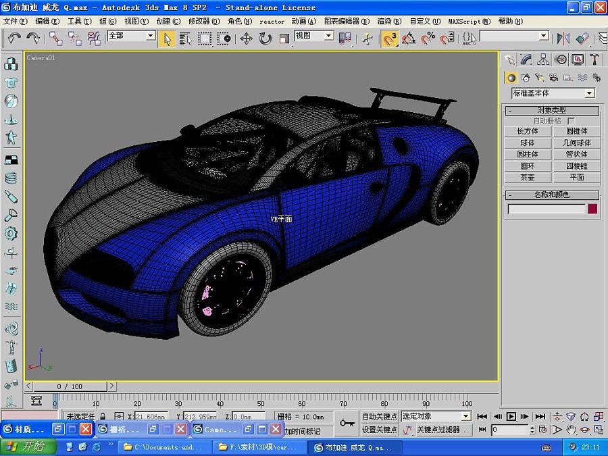Create a 长方体 box primitive

tap(528, 131)
